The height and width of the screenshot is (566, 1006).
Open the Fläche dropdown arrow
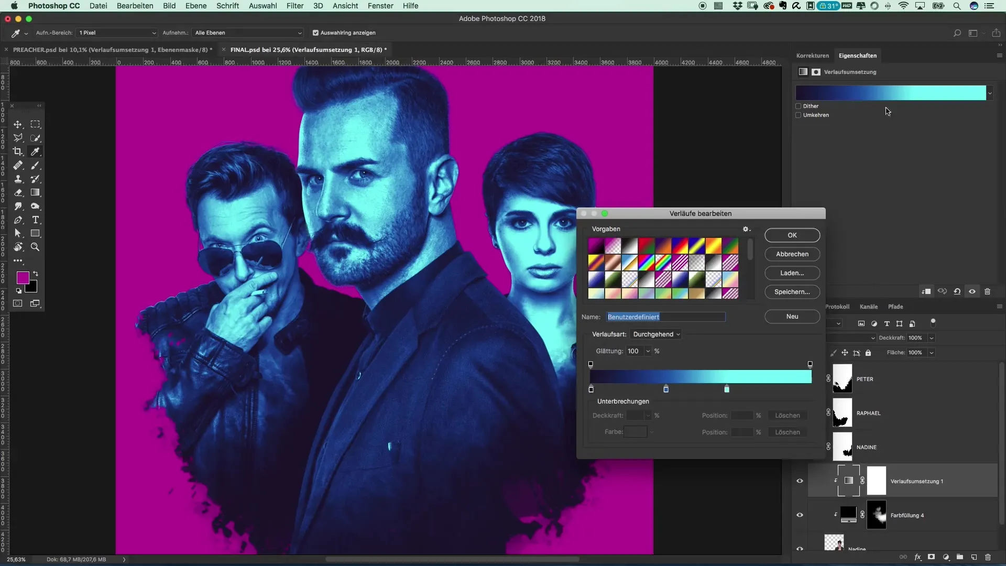pyautogui.click(x=932, y=353)
